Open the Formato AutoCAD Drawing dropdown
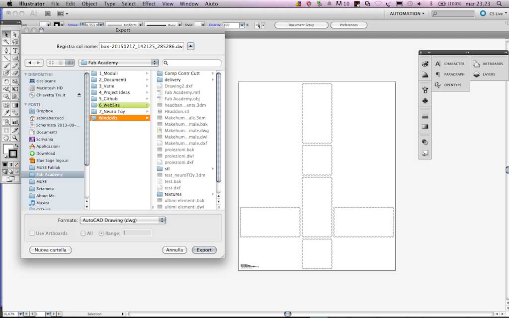The height and width of the screenshot is (318, 509). [x=123, y=220]
